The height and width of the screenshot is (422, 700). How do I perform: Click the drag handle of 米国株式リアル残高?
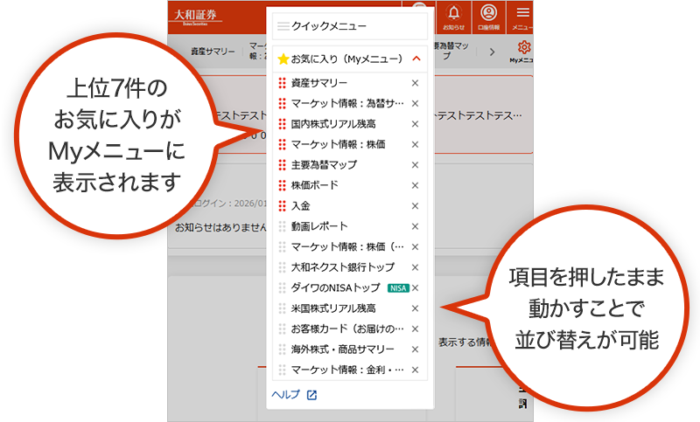point(282,308)
